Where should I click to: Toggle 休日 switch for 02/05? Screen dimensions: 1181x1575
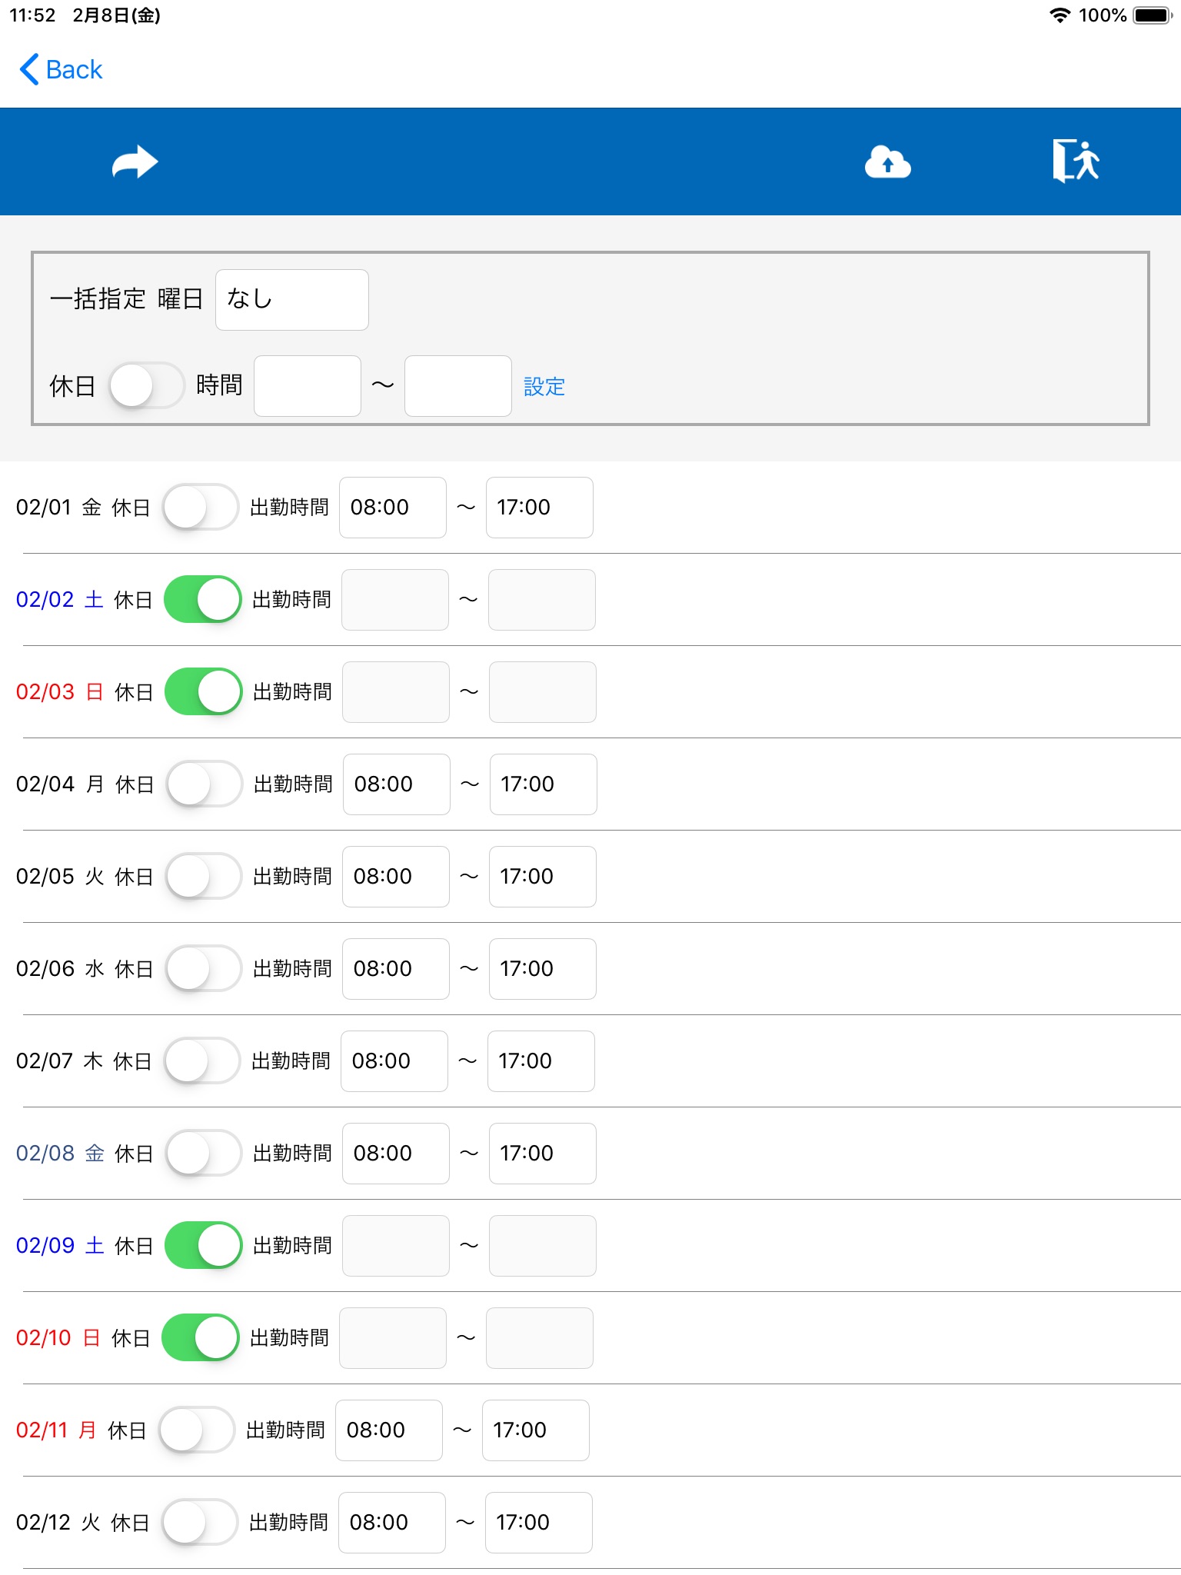click(x=204, y=877)
